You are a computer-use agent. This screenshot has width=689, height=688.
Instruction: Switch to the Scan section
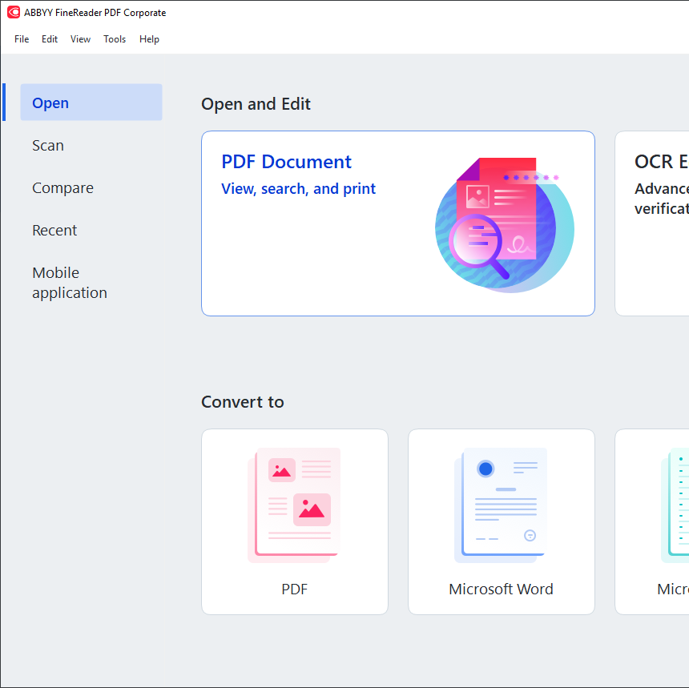coord(48,146)
